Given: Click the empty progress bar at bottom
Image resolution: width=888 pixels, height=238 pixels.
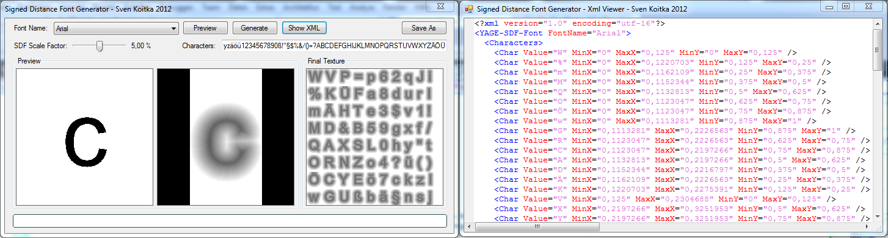Looking at the screenshot, I should pos(230,221).
